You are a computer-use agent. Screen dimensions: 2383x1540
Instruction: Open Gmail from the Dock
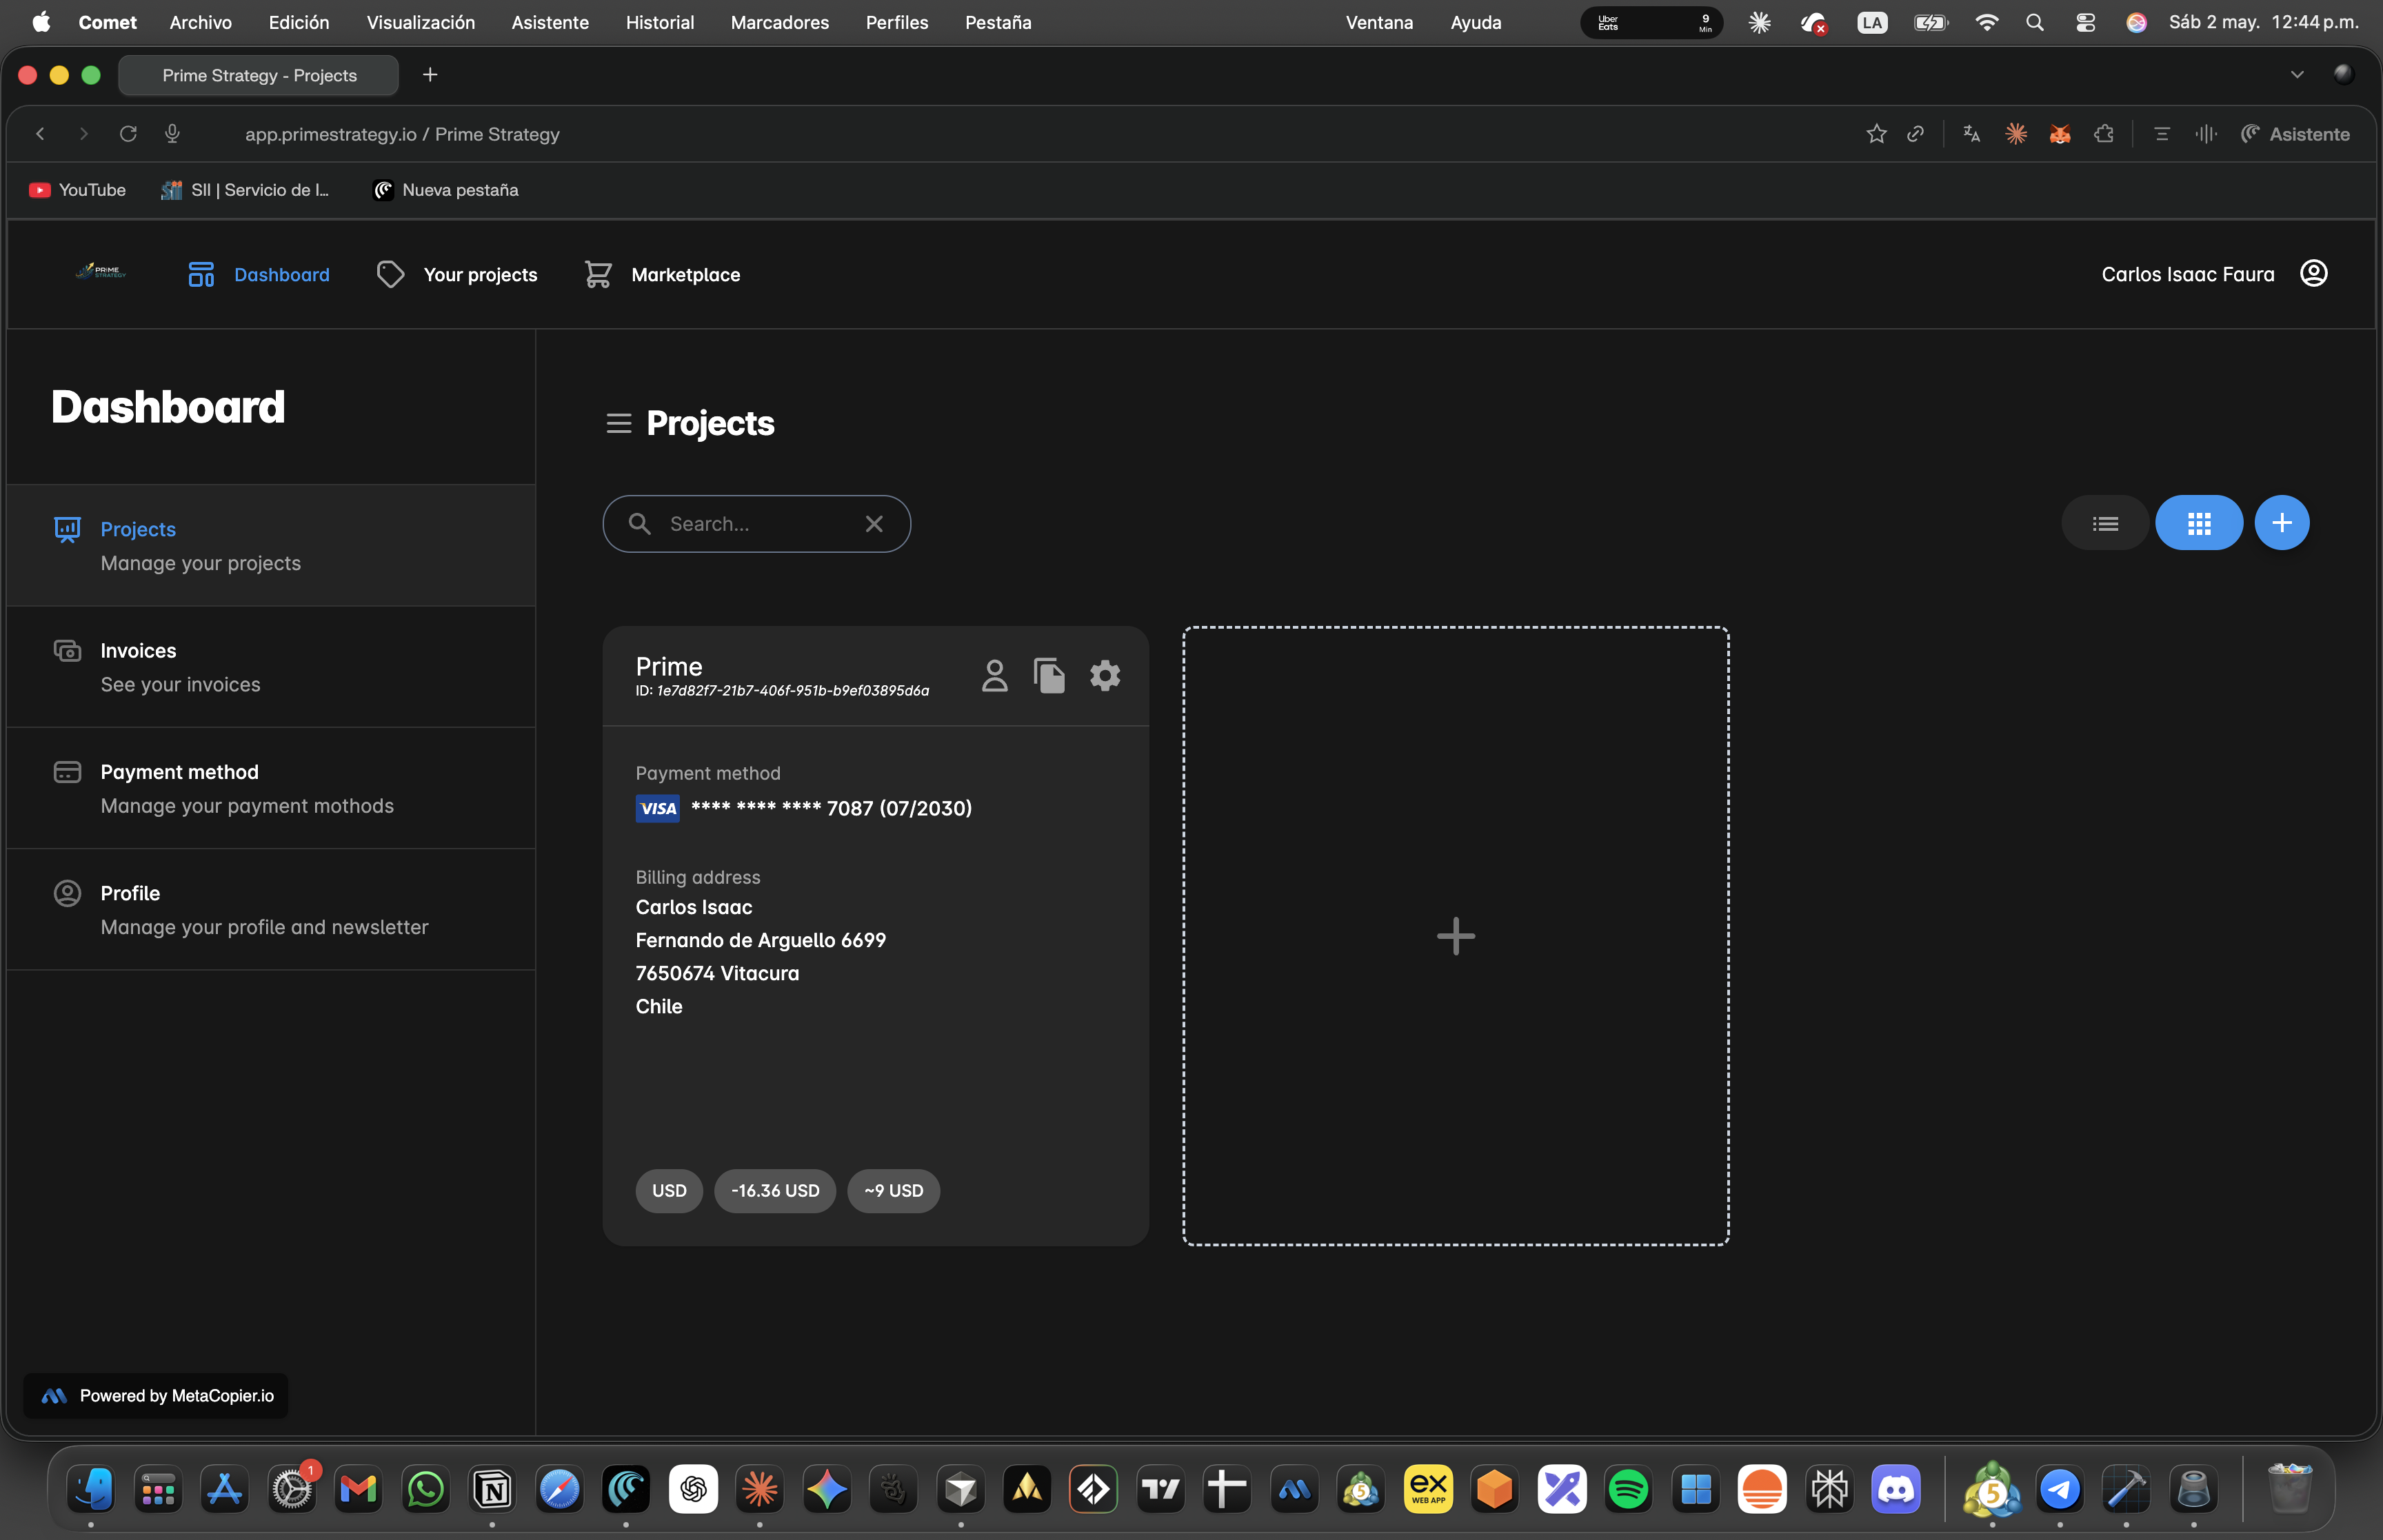(358, 1490)
